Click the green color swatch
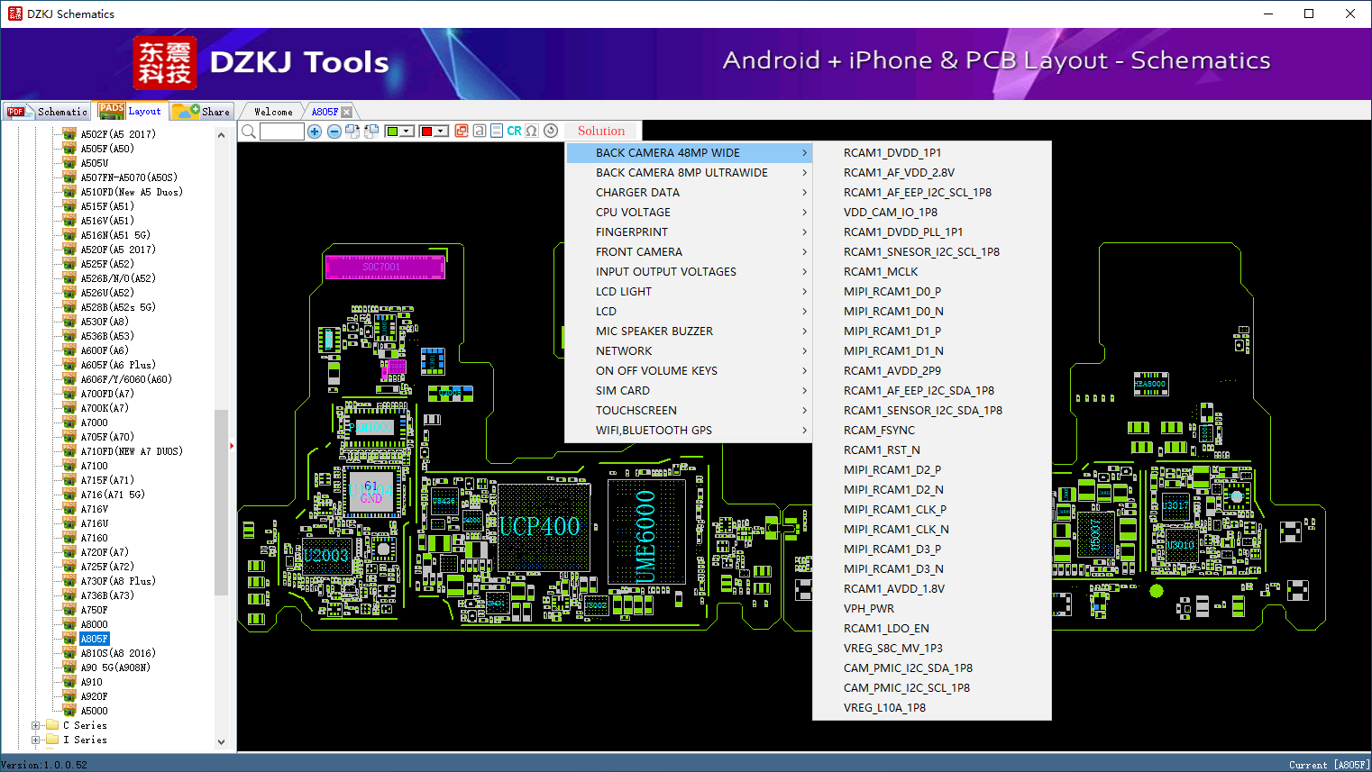The image size is (1372, 772). 392,132
